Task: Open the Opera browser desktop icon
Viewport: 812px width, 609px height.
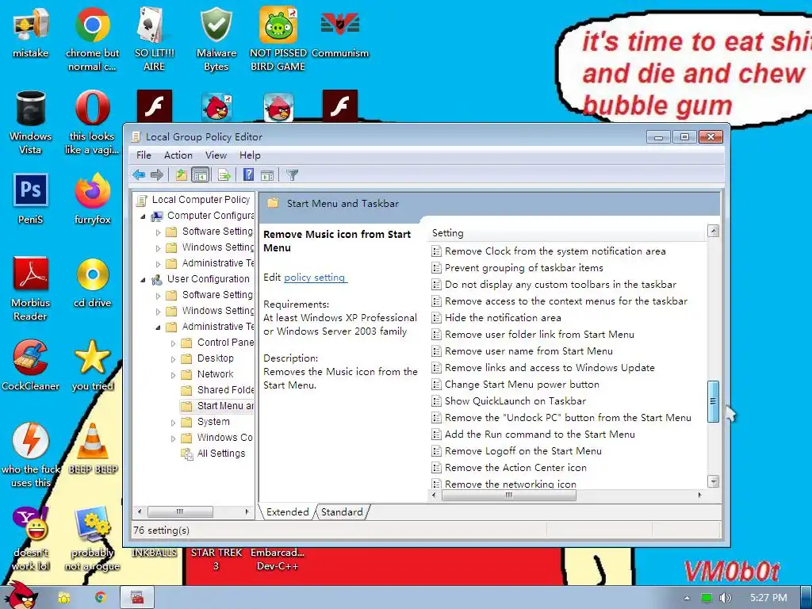Action: coord(92,123)
